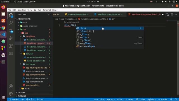Open editor More Actions ellipsis
The image size is (179, 101).
coord(176,14)
